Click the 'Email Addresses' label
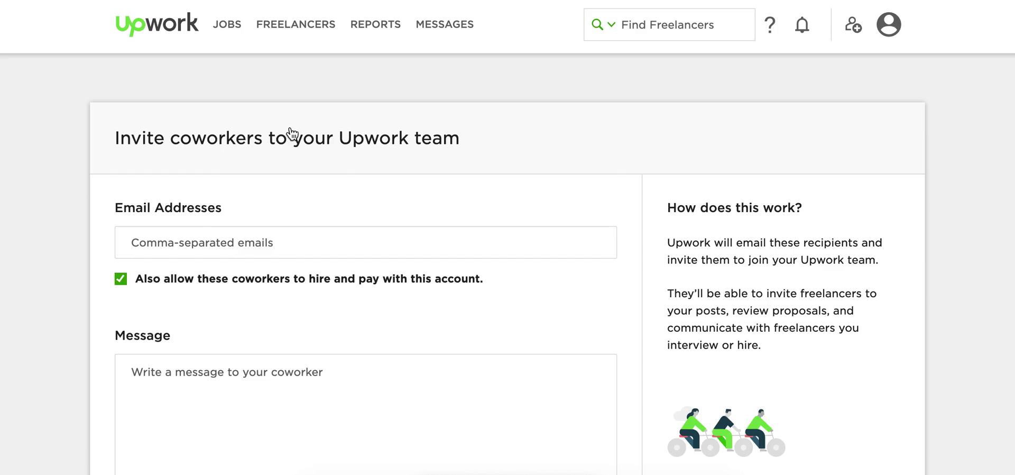 (168, 208)
